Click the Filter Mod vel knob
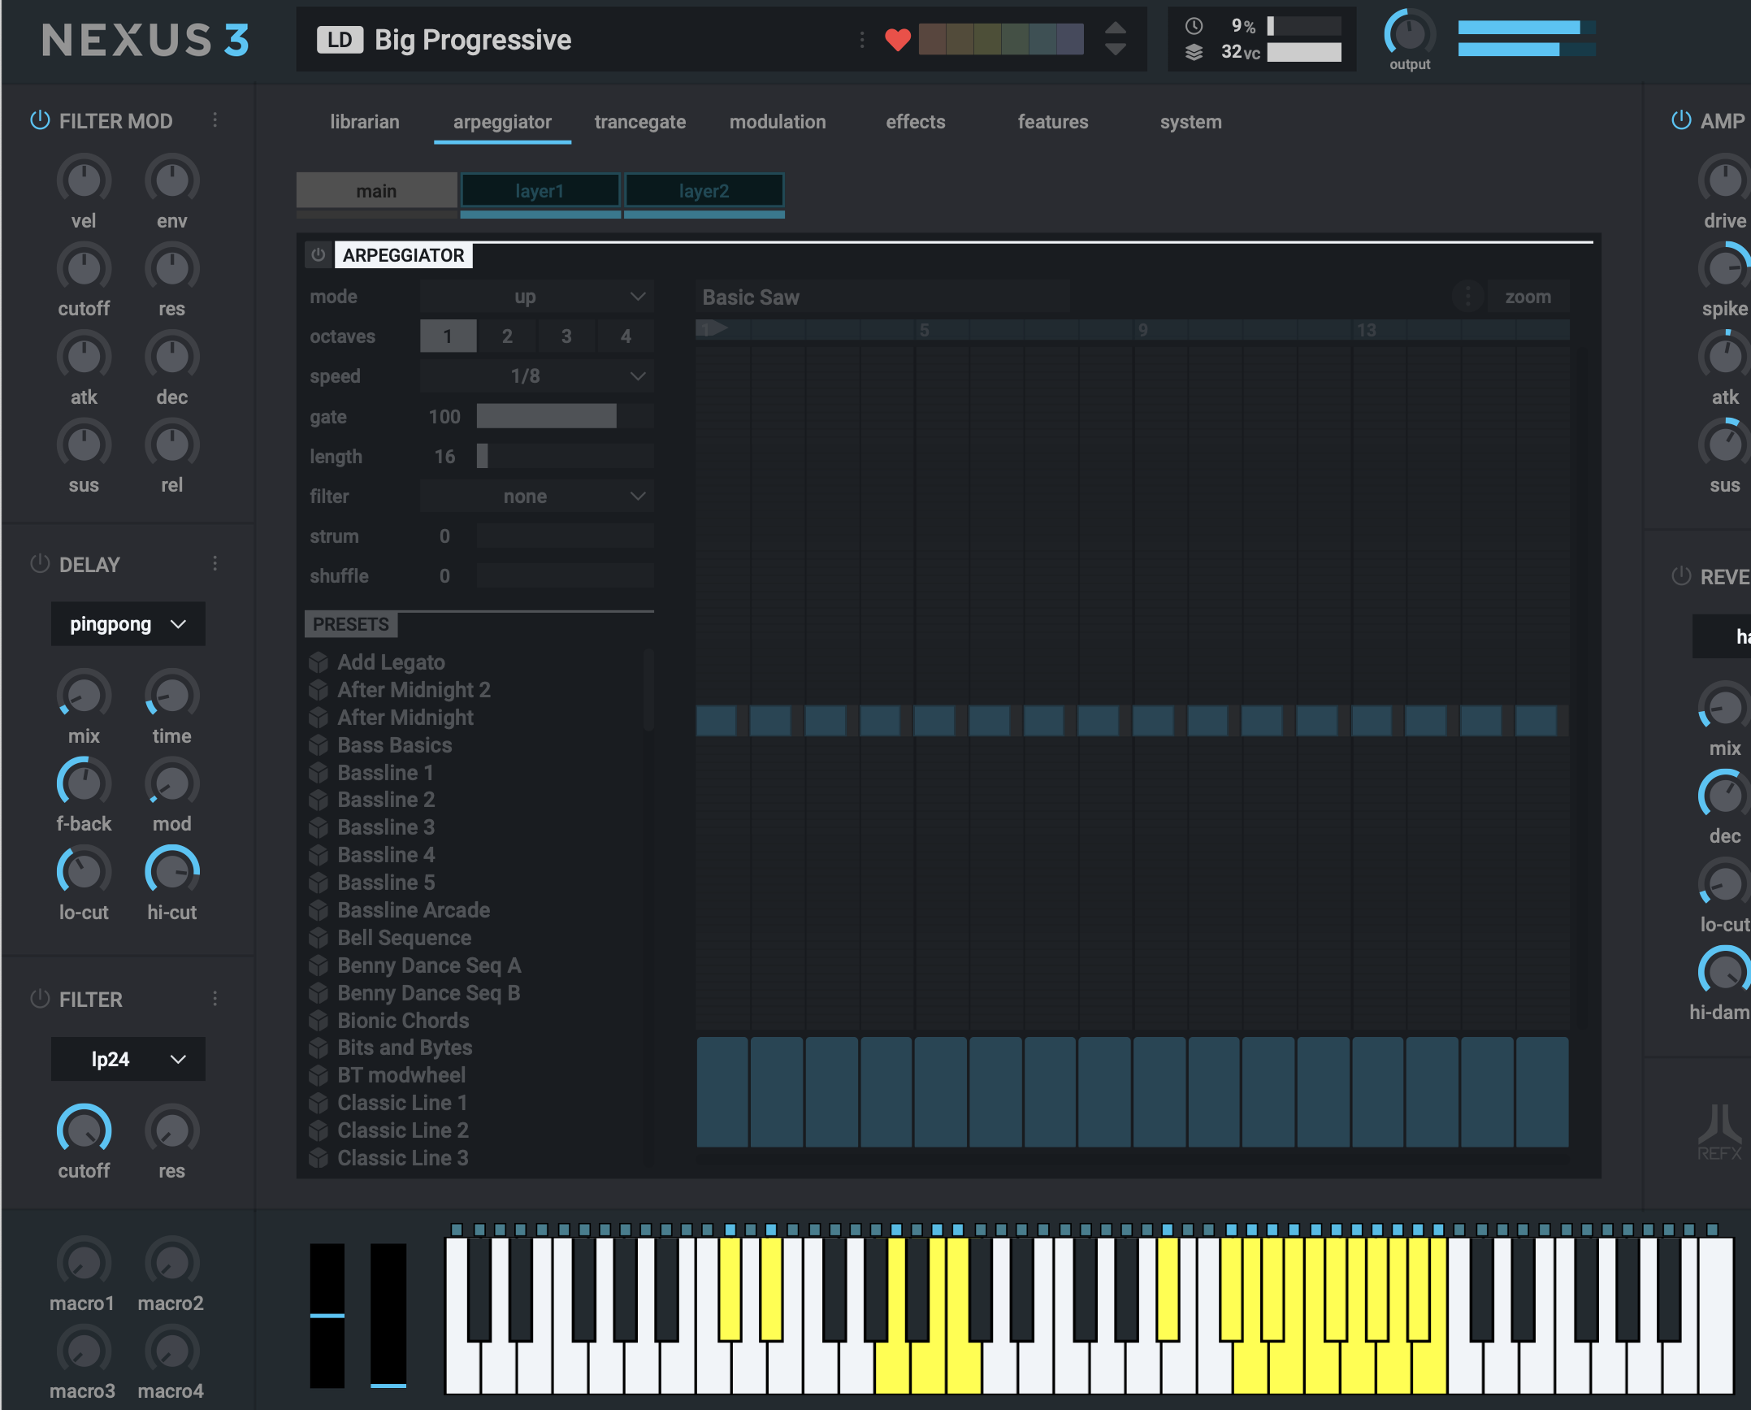Image resolution: width=1751 pixels, height=1410 pixels. coord(84,180)
